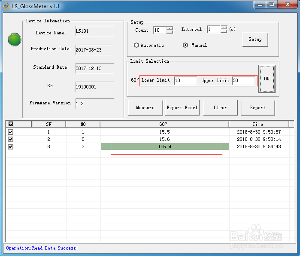Uncheck the checkbox for row SN 1
300x256 pixels.
click(x=11, y=132)
